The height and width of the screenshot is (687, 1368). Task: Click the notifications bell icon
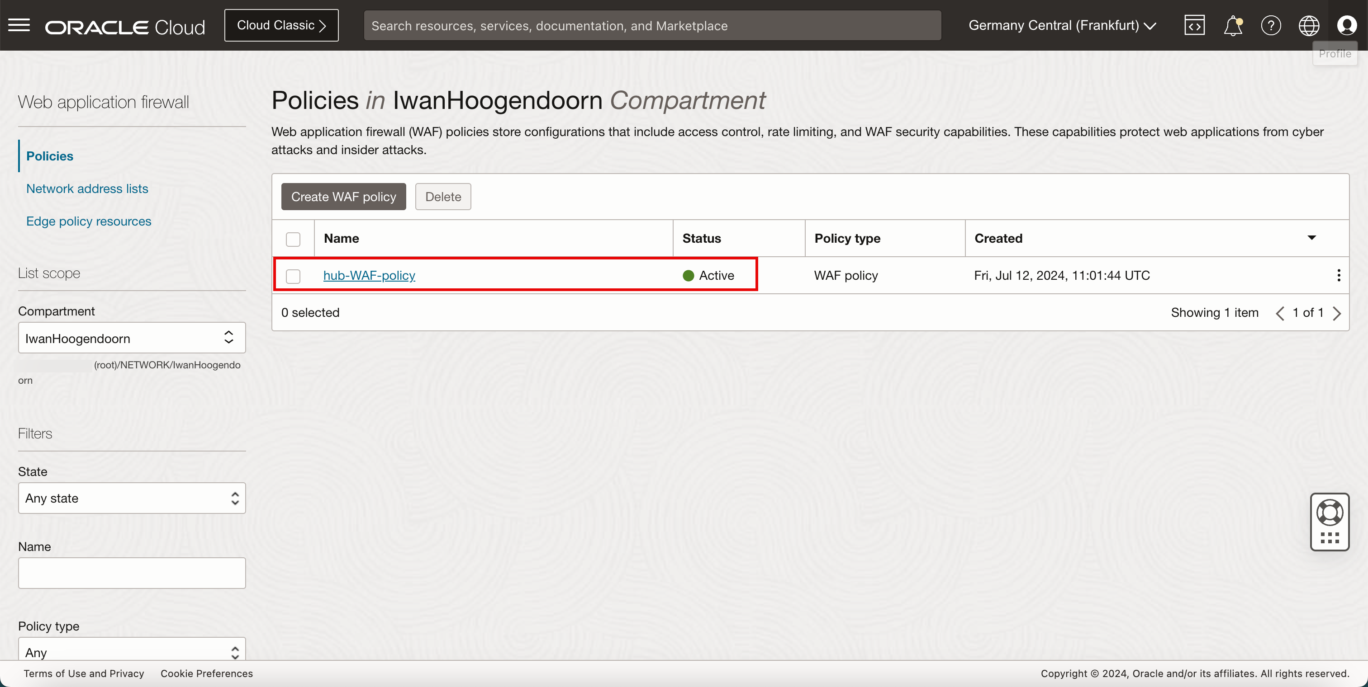[x=1232, y=24]
